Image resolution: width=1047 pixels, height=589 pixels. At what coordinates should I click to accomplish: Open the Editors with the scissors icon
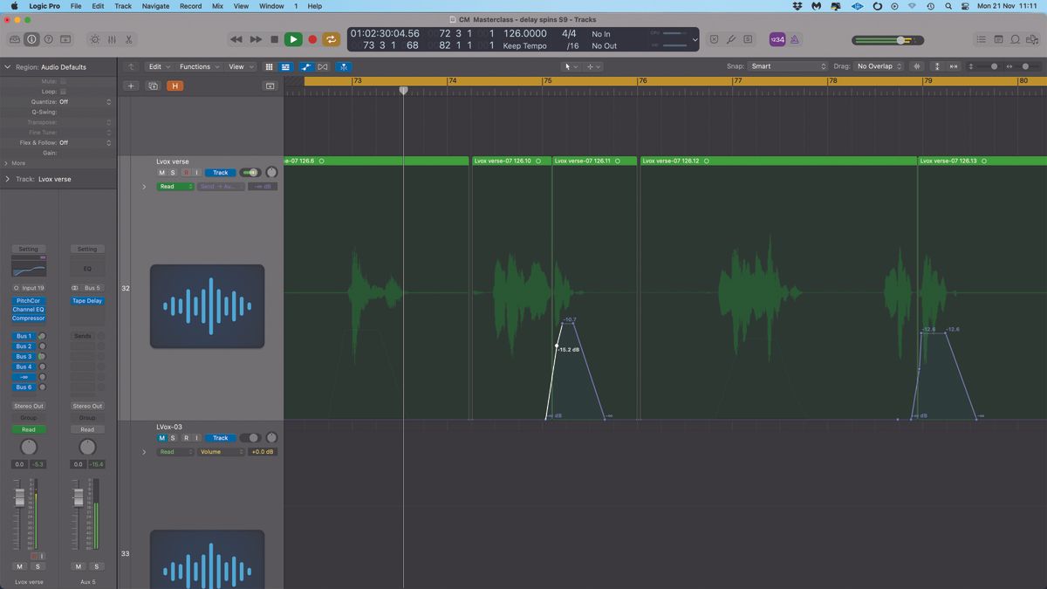point(128,39)
